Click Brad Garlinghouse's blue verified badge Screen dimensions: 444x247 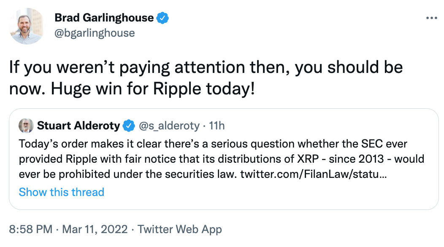coord(162,18)
